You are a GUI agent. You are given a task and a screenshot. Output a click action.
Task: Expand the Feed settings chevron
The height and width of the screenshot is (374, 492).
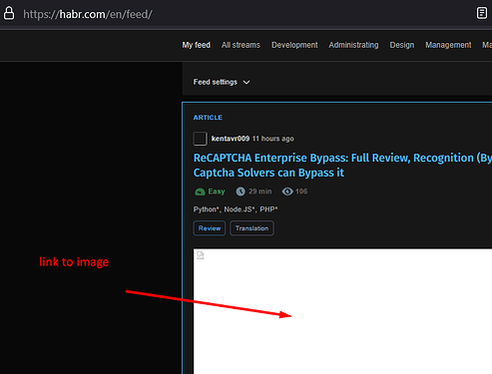246,82
